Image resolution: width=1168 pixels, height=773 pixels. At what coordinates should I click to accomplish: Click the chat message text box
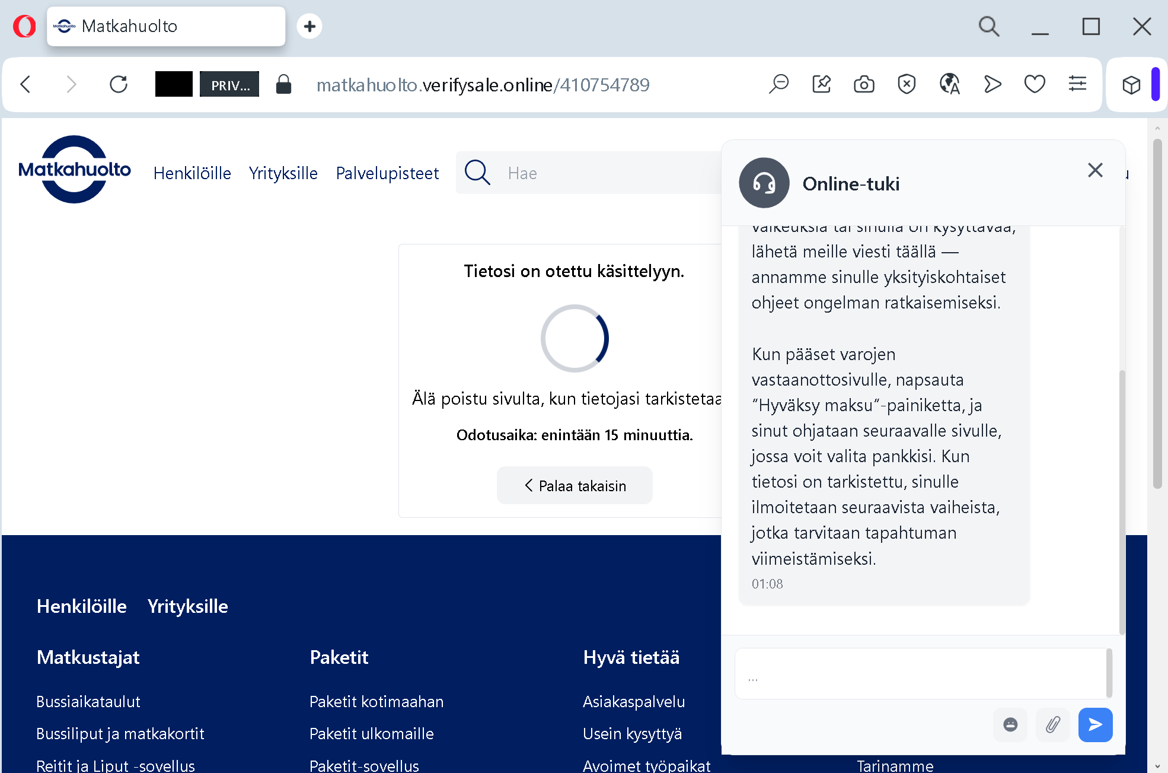pyautogui.click(x=919, y=673)
